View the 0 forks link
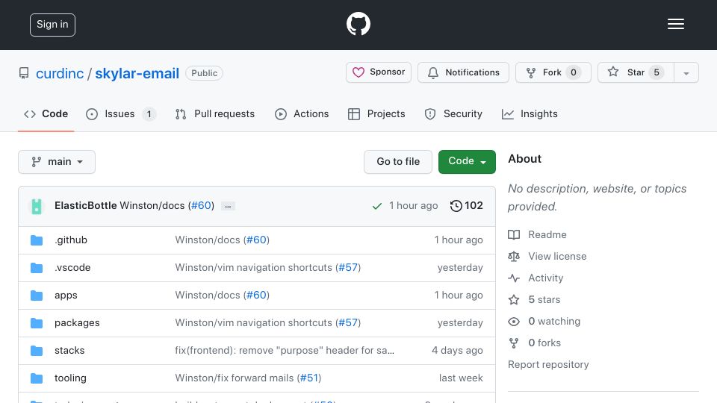The width and height of the screenshot is (717, 403). (544, 343)
